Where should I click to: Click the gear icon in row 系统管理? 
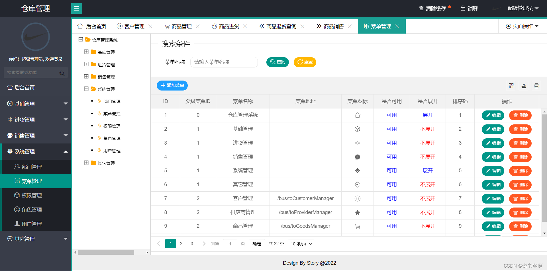(x=358, y=171)
